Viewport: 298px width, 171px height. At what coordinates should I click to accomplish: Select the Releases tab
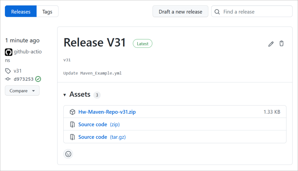(20, 11)
